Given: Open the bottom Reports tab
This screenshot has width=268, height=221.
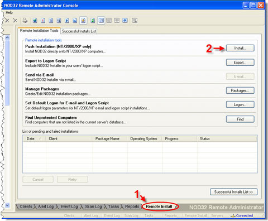Looking at the screenshot, I should [x=132, y=206].
